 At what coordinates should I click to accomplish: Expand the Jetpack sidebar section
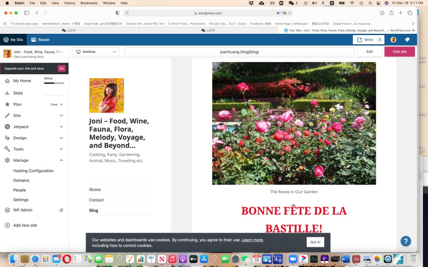click(x=61, y=127)
